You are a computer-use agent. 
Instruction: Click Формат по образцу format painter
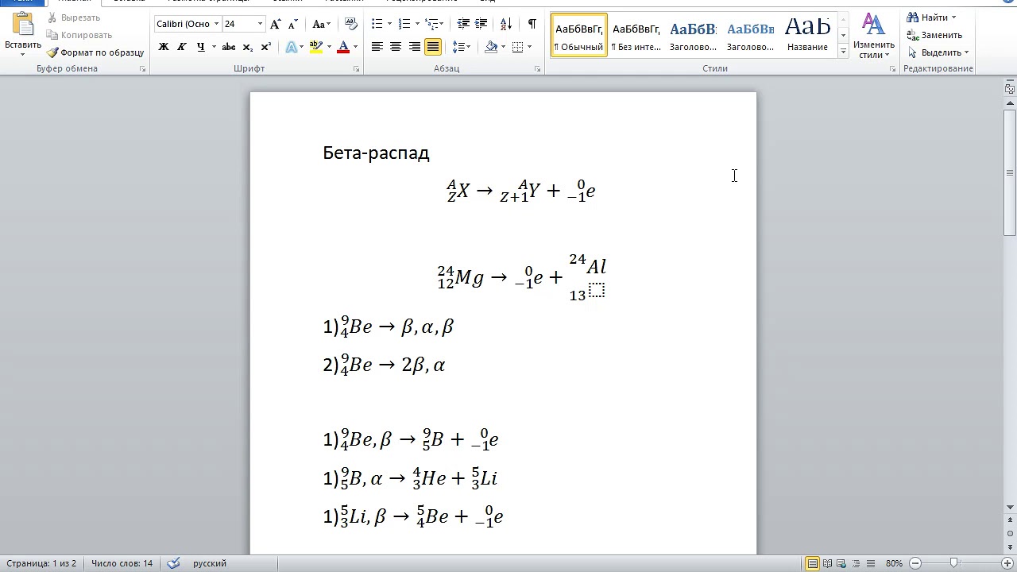95,52
